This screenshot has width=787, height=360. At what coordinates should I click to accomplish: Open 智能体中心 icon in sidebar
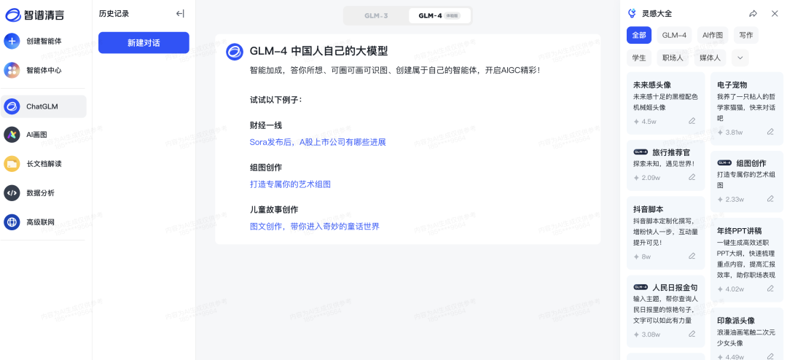pyautogui.click(x=12, y=70)
